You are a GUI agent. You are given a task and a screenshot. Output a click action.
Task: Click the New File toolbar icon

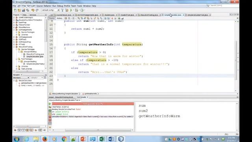(15, 10)
